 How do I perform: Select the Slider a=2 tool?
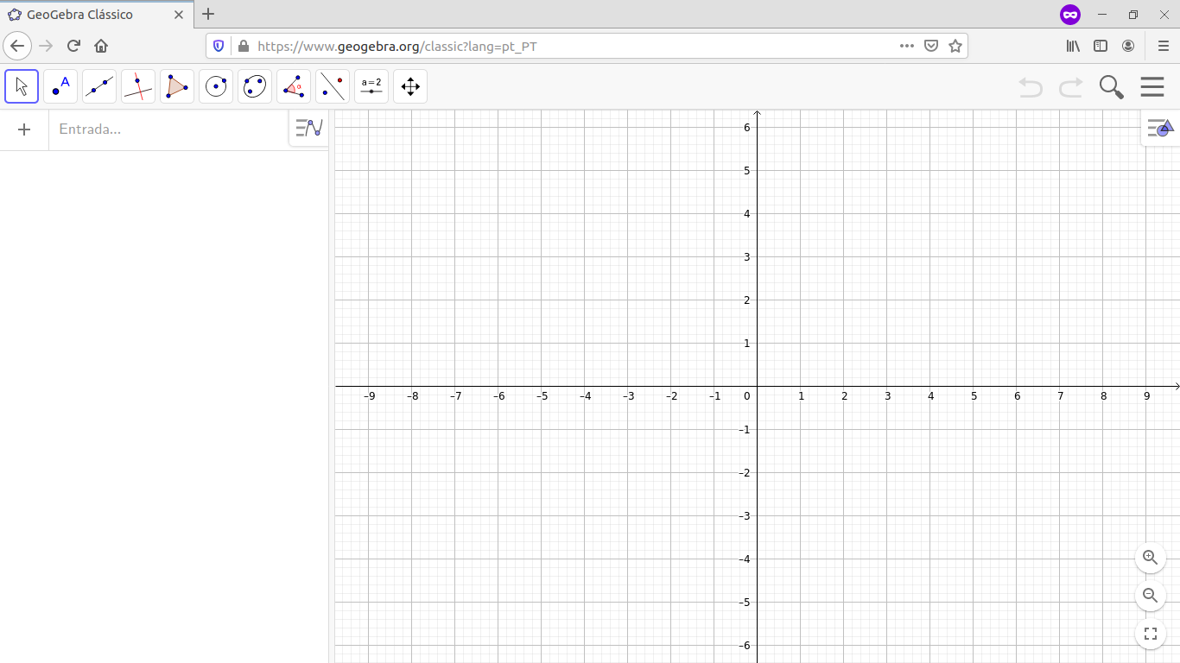(371, 86)
